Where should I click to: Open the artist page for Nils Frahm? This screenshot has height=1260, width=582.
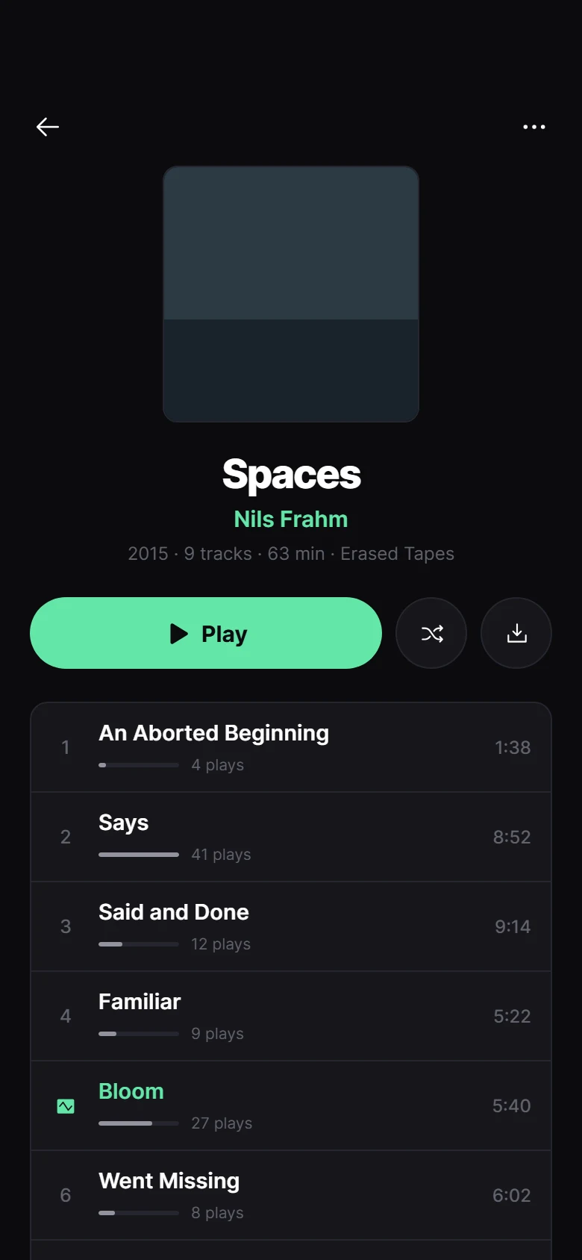pyautogui.click(x=291, y=519)
